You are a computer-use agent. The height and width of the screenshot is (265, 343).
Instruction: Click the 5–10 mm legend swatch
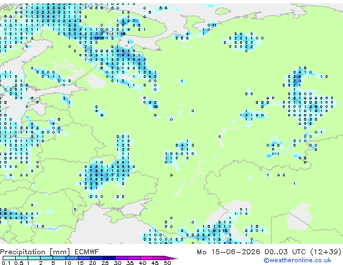point(60,258)
